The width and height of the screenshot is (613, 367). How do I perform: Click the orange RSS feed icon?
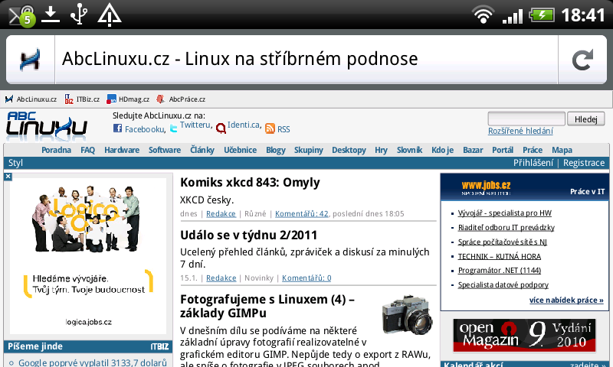(x=270, y=129)
